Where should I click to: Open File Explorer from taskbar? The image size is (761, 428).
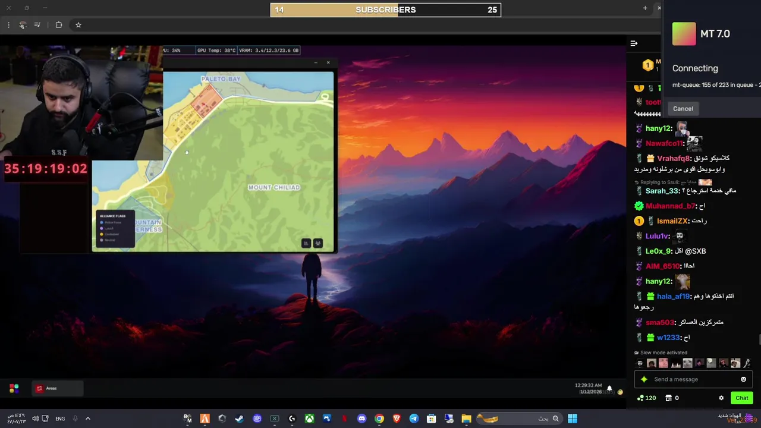[x=466, y=418]
